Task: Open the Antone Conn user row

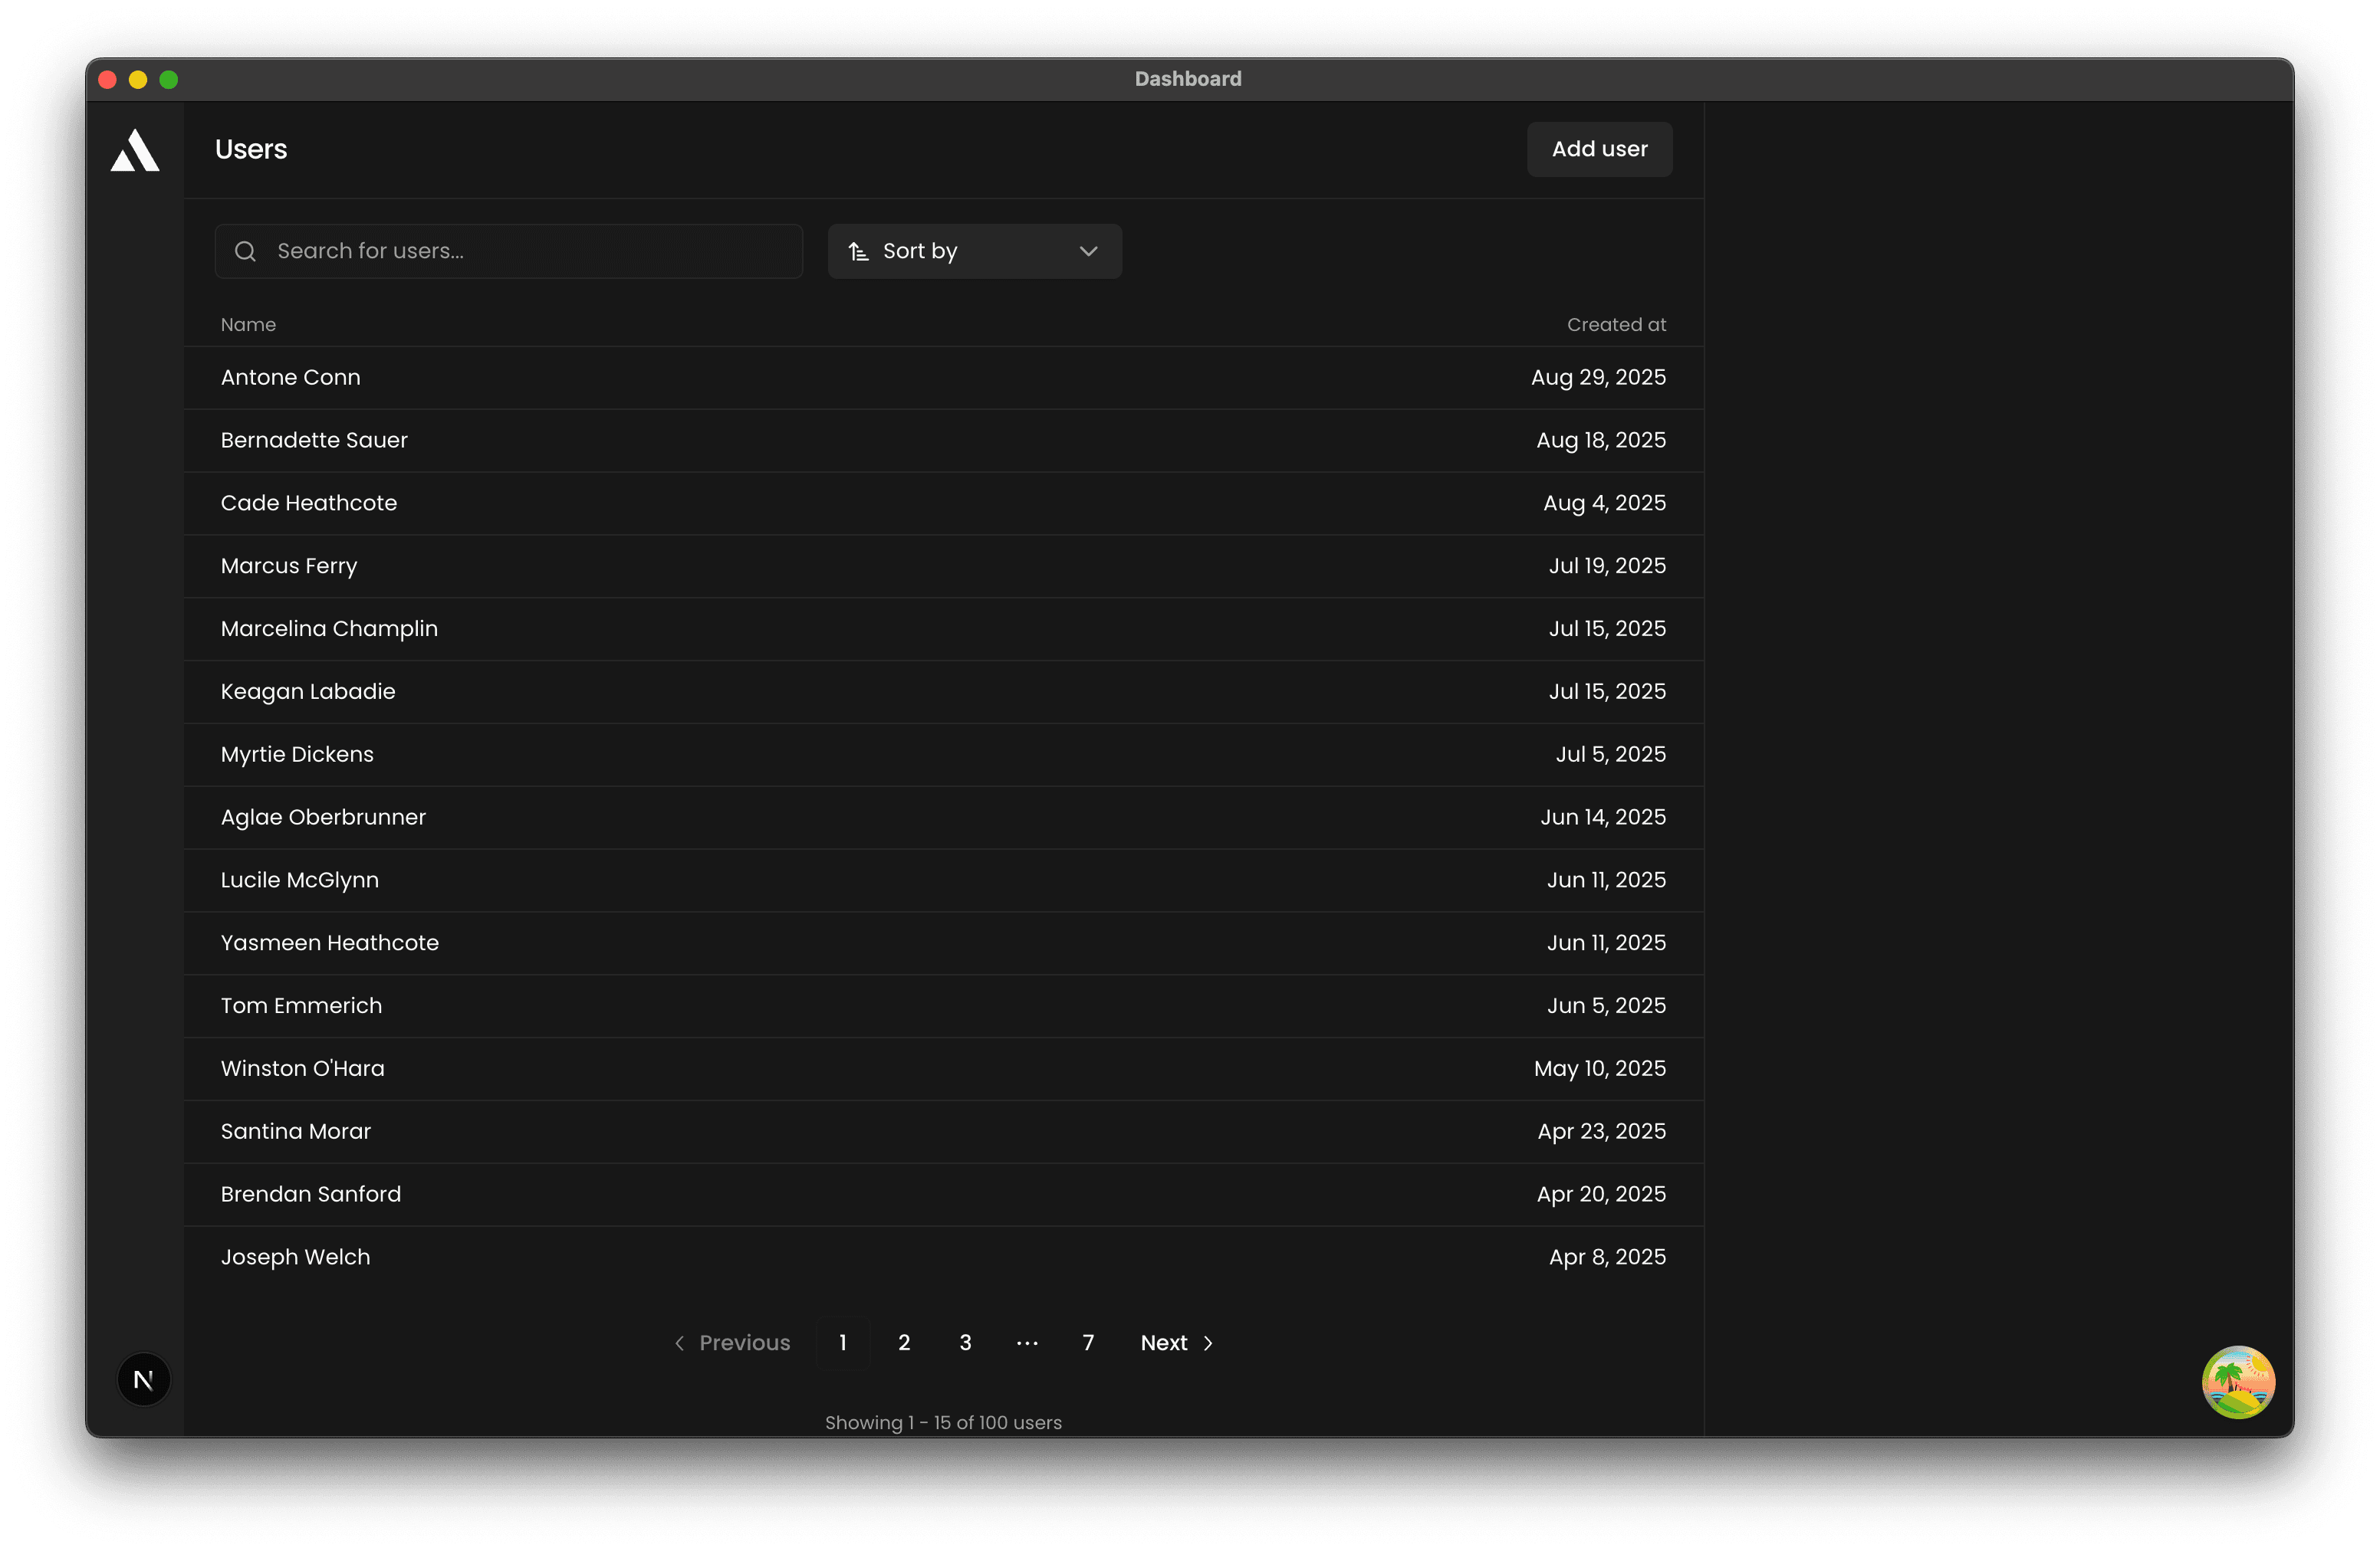Action: [x=944, y=378]
